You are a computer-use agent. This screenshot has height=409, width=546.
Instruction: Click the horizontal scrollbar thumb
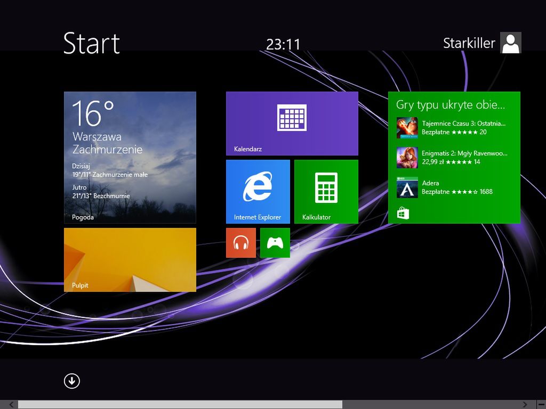point(180,405)
